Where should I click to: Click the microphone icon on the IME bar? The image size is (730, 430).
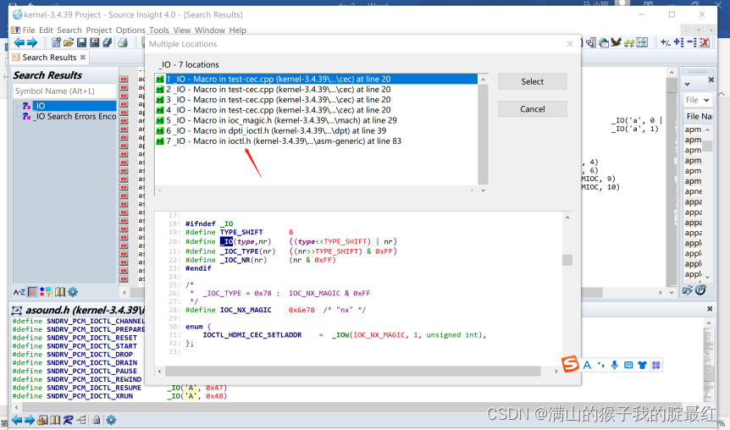615,366
